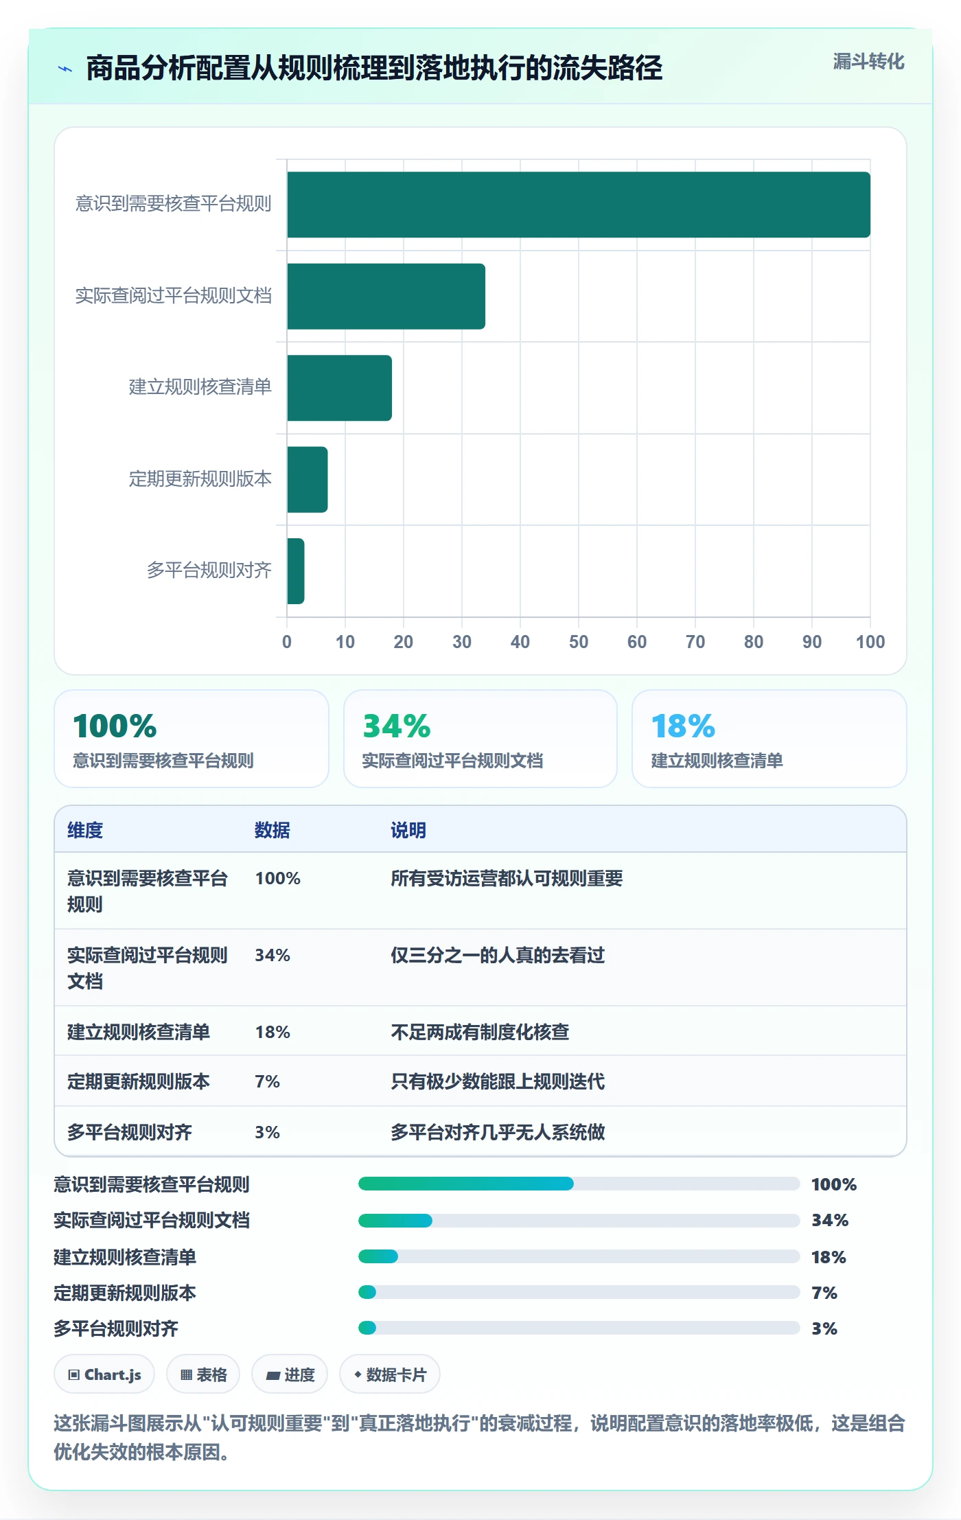Image resolution: width=961 pixels, height=1520 pixels.
Task: Click table cell 所有受访运营都认可规则重要
Action: coord(507,878)
